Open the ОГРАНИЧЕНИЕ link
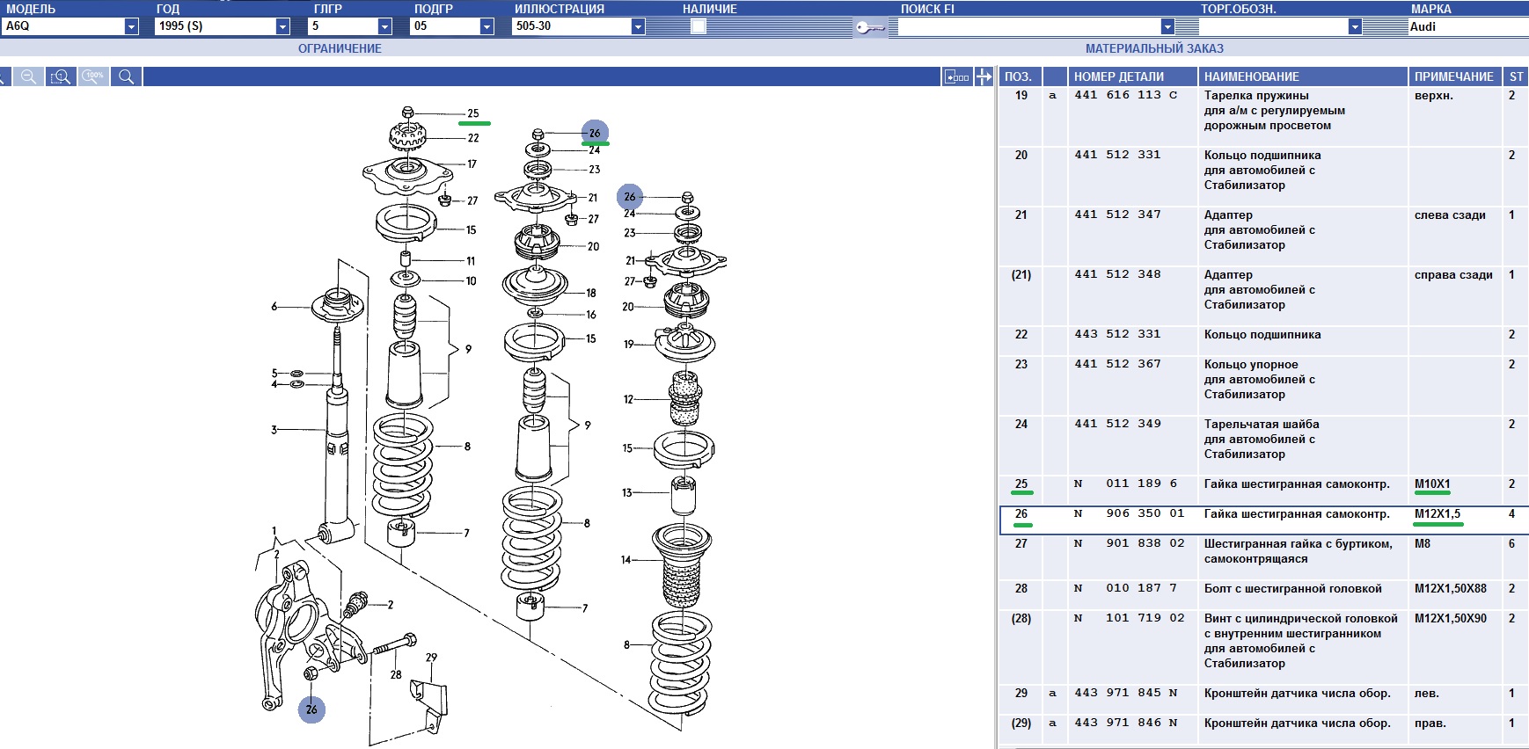The height and width of the screenshot is (749, 1529). coord(340,48)
